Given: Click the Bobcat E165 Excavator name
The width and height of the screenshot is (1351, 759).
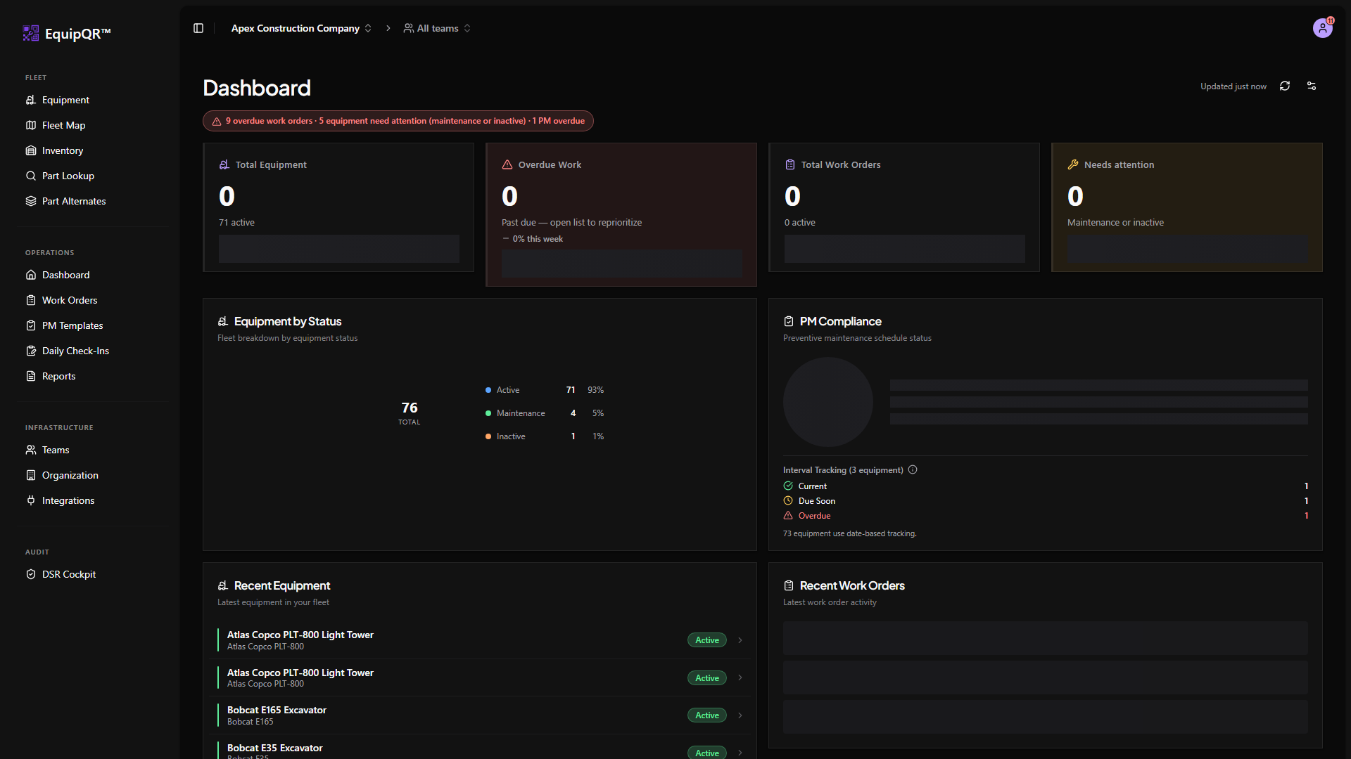Looking at the screenshot, I should (277, 710).
